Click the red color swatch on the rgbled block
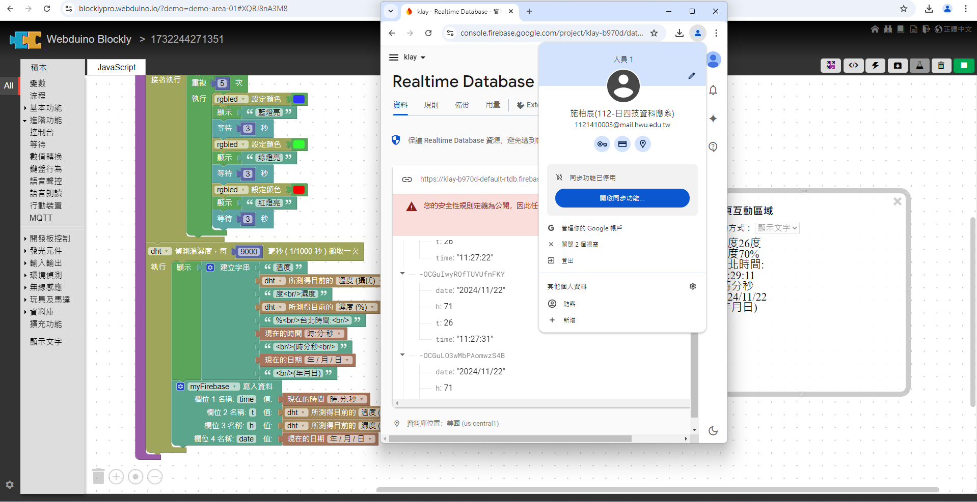Viewport: 977px width, 502px height. [x=299, y=190]
